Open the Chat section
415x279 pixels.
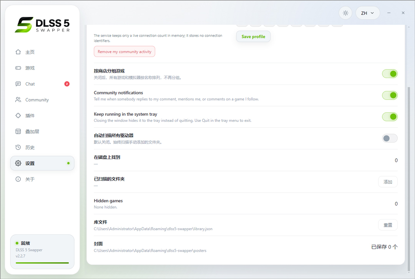(42, 84)
